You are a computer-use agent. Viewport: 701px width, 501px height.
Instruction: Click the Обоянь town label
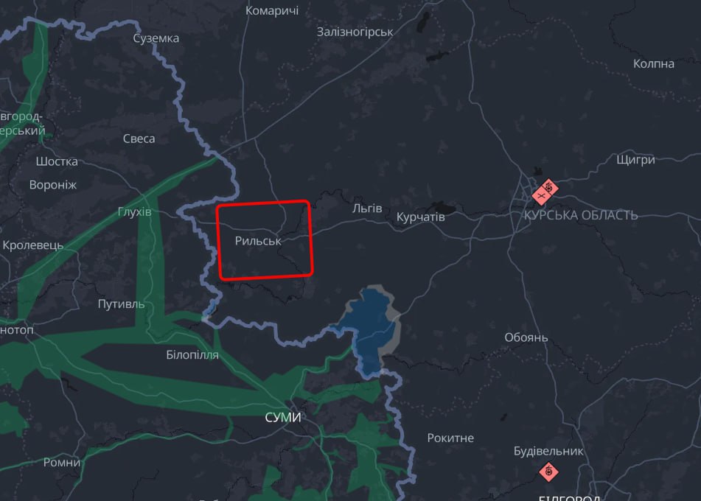click(x=526, y=337)
